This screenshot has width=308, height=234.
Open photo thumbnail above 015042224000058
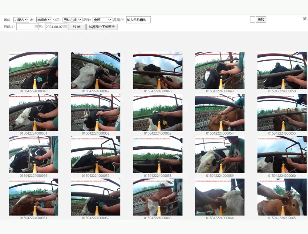[x=158, y=155]
